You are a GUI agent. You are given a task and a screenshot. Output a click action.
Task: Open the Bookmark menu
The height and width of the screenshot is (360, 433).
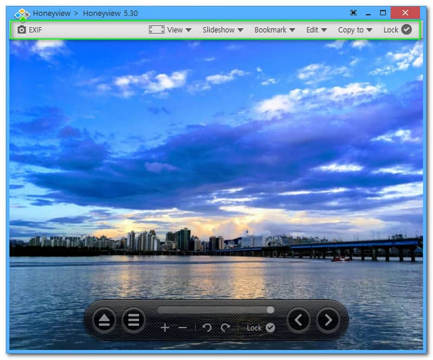tap(274, 30)
